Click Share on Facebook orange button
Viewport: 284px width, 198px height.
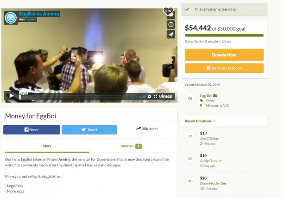224,68
